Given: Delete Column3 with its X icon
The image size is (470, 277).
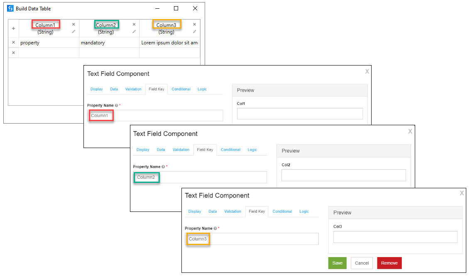Looking at the screenshot, I should (194, 24).
